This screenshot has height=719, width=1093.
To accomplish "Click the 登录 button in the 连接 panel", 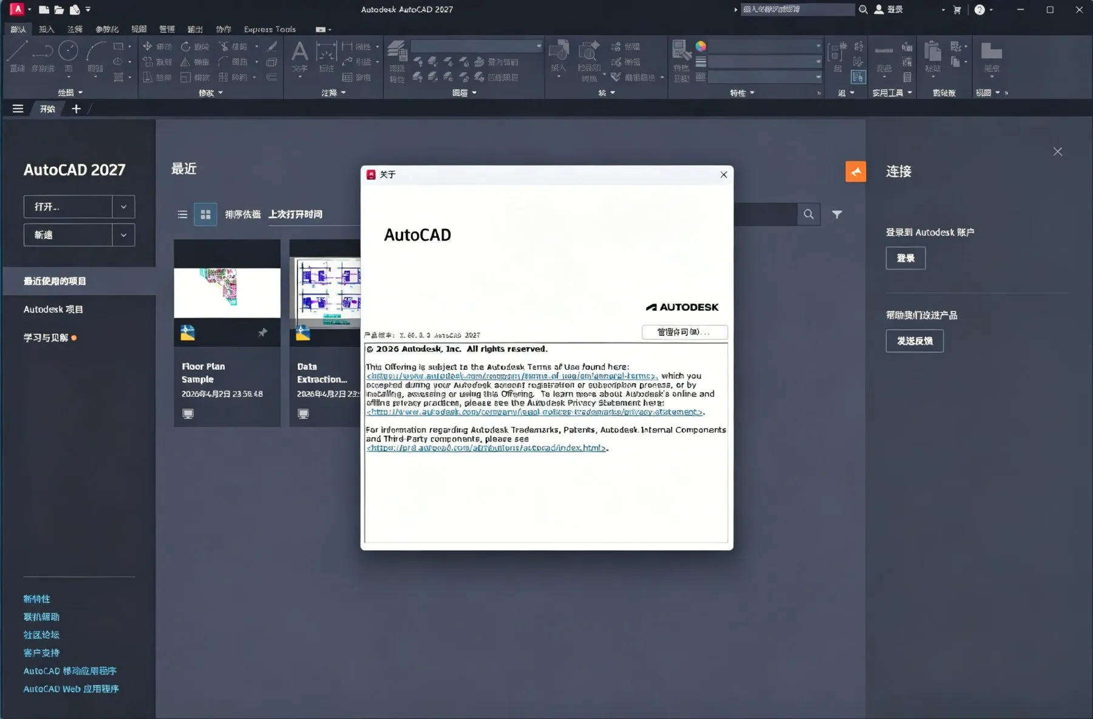I will 905,258.
